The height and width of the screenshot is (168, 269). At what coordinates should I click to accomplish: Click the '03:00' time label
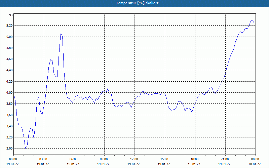(44, 159)
